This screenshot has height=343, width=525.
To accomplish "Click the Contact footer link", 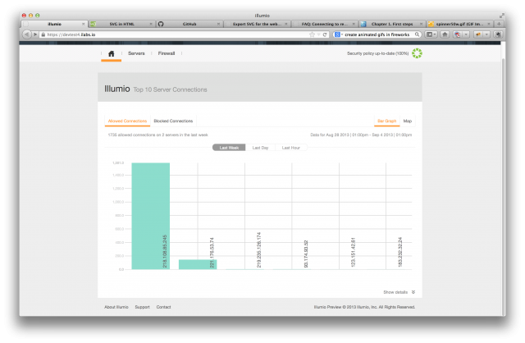I will [x=163, y=307].
